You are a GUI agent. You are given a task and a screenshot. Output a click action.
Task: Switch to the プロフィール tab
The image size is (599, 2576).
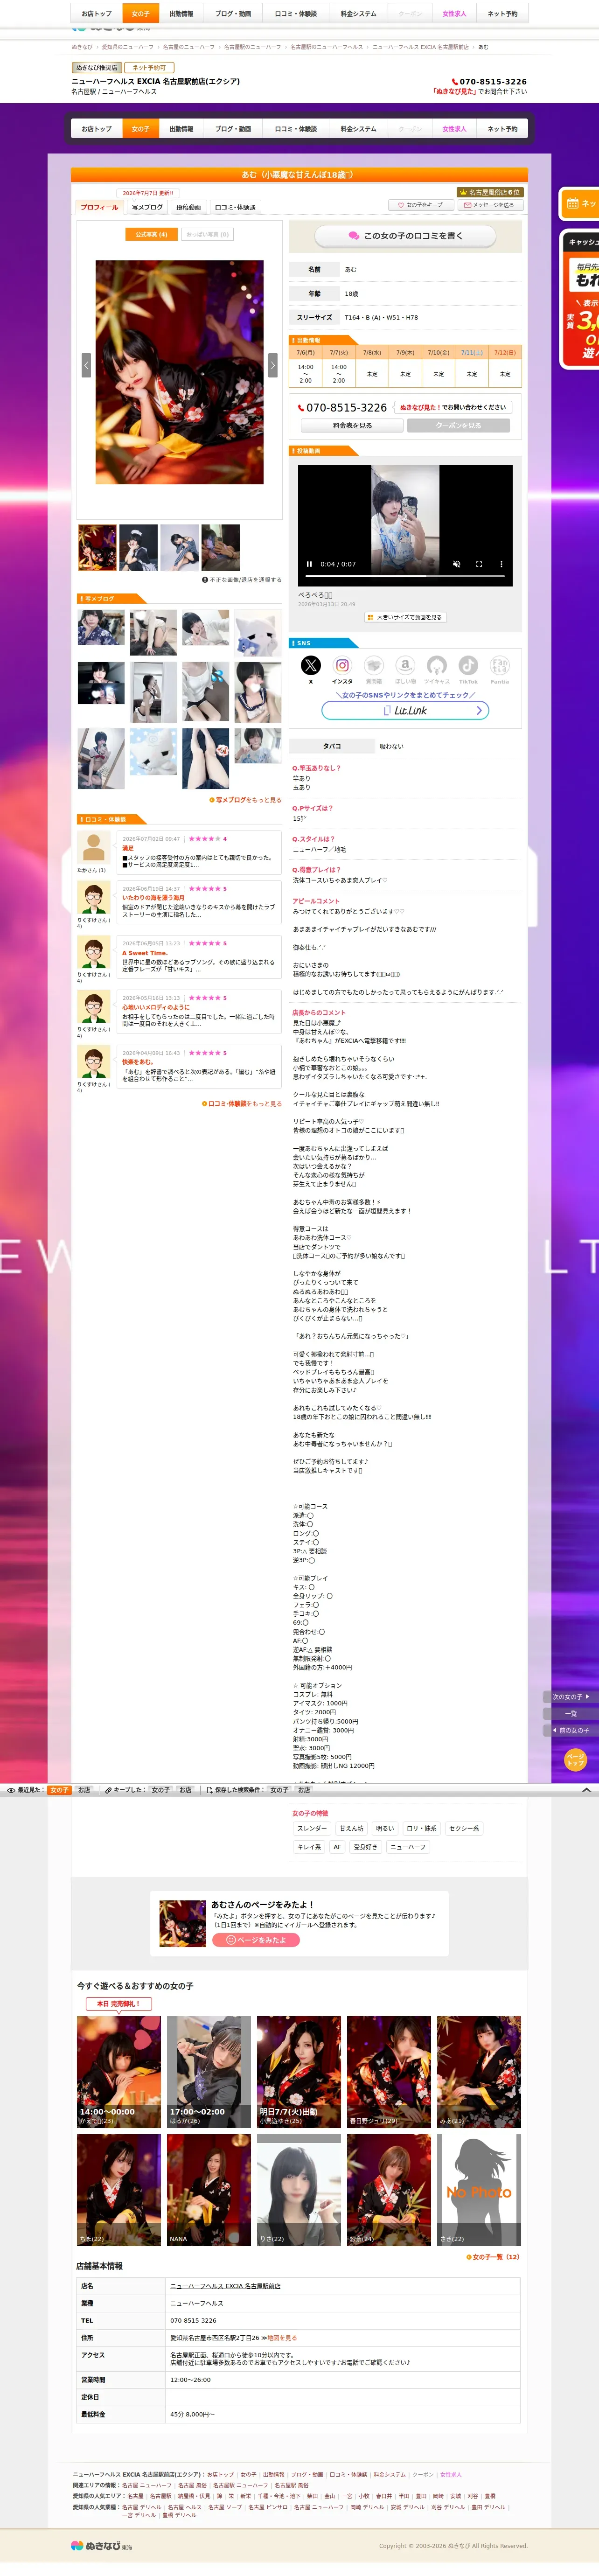point(99,207)
